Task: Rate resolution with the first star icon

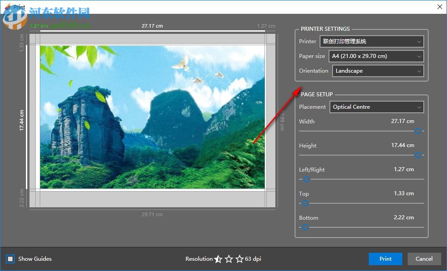Action: (218, 259)
